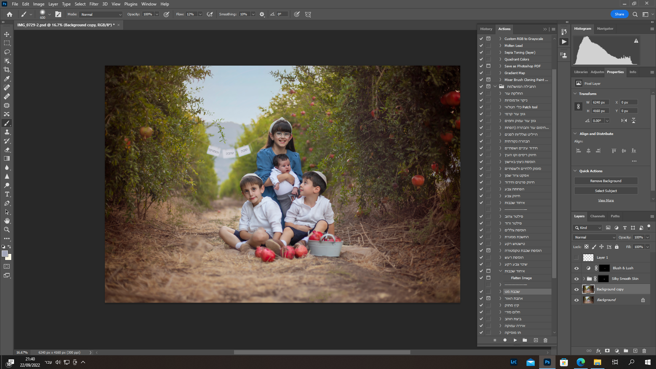Screen dimensions: 656x369
Task: Click the foreground color swatch
Action: [5, 254]
